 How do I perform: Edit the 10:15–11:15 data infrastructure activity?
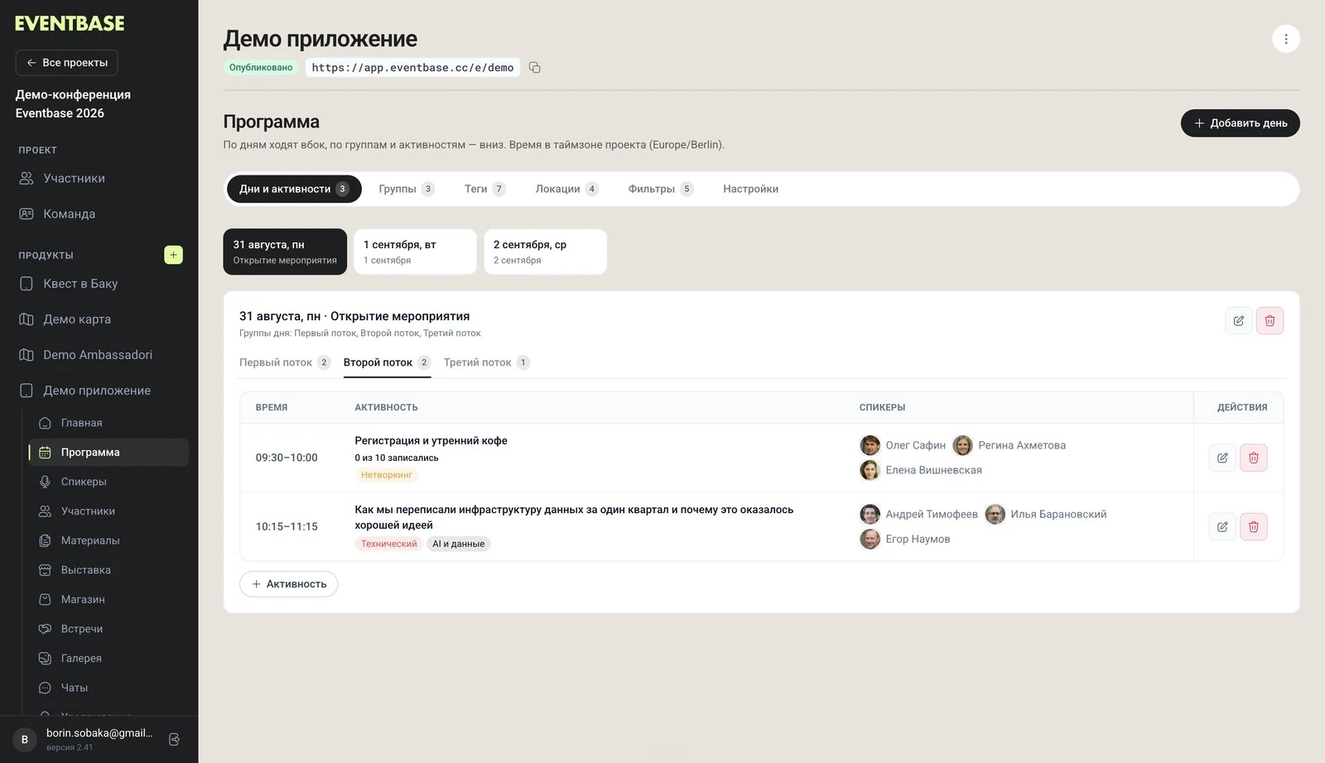(1222, 526)
